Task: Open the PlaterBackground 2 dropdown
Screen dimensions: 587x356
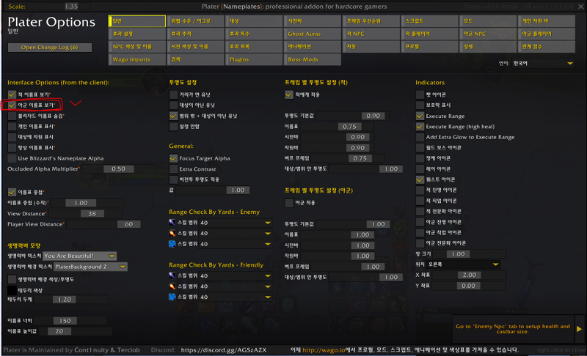Action: click(90, 267)
